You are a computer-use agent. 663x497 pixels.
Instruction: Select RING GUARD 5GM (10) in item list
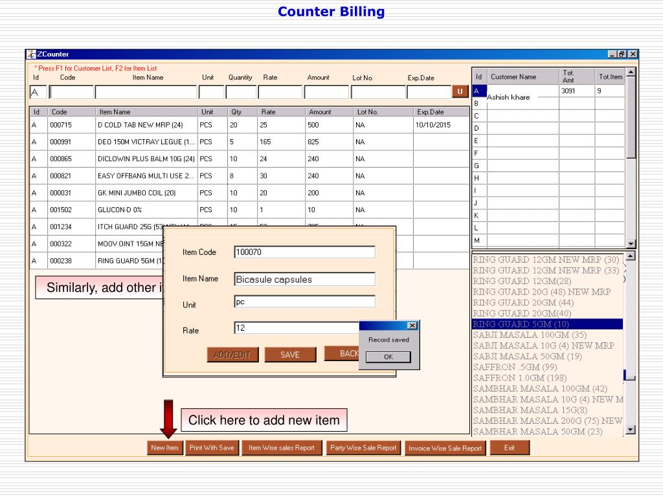pos(547,324)
